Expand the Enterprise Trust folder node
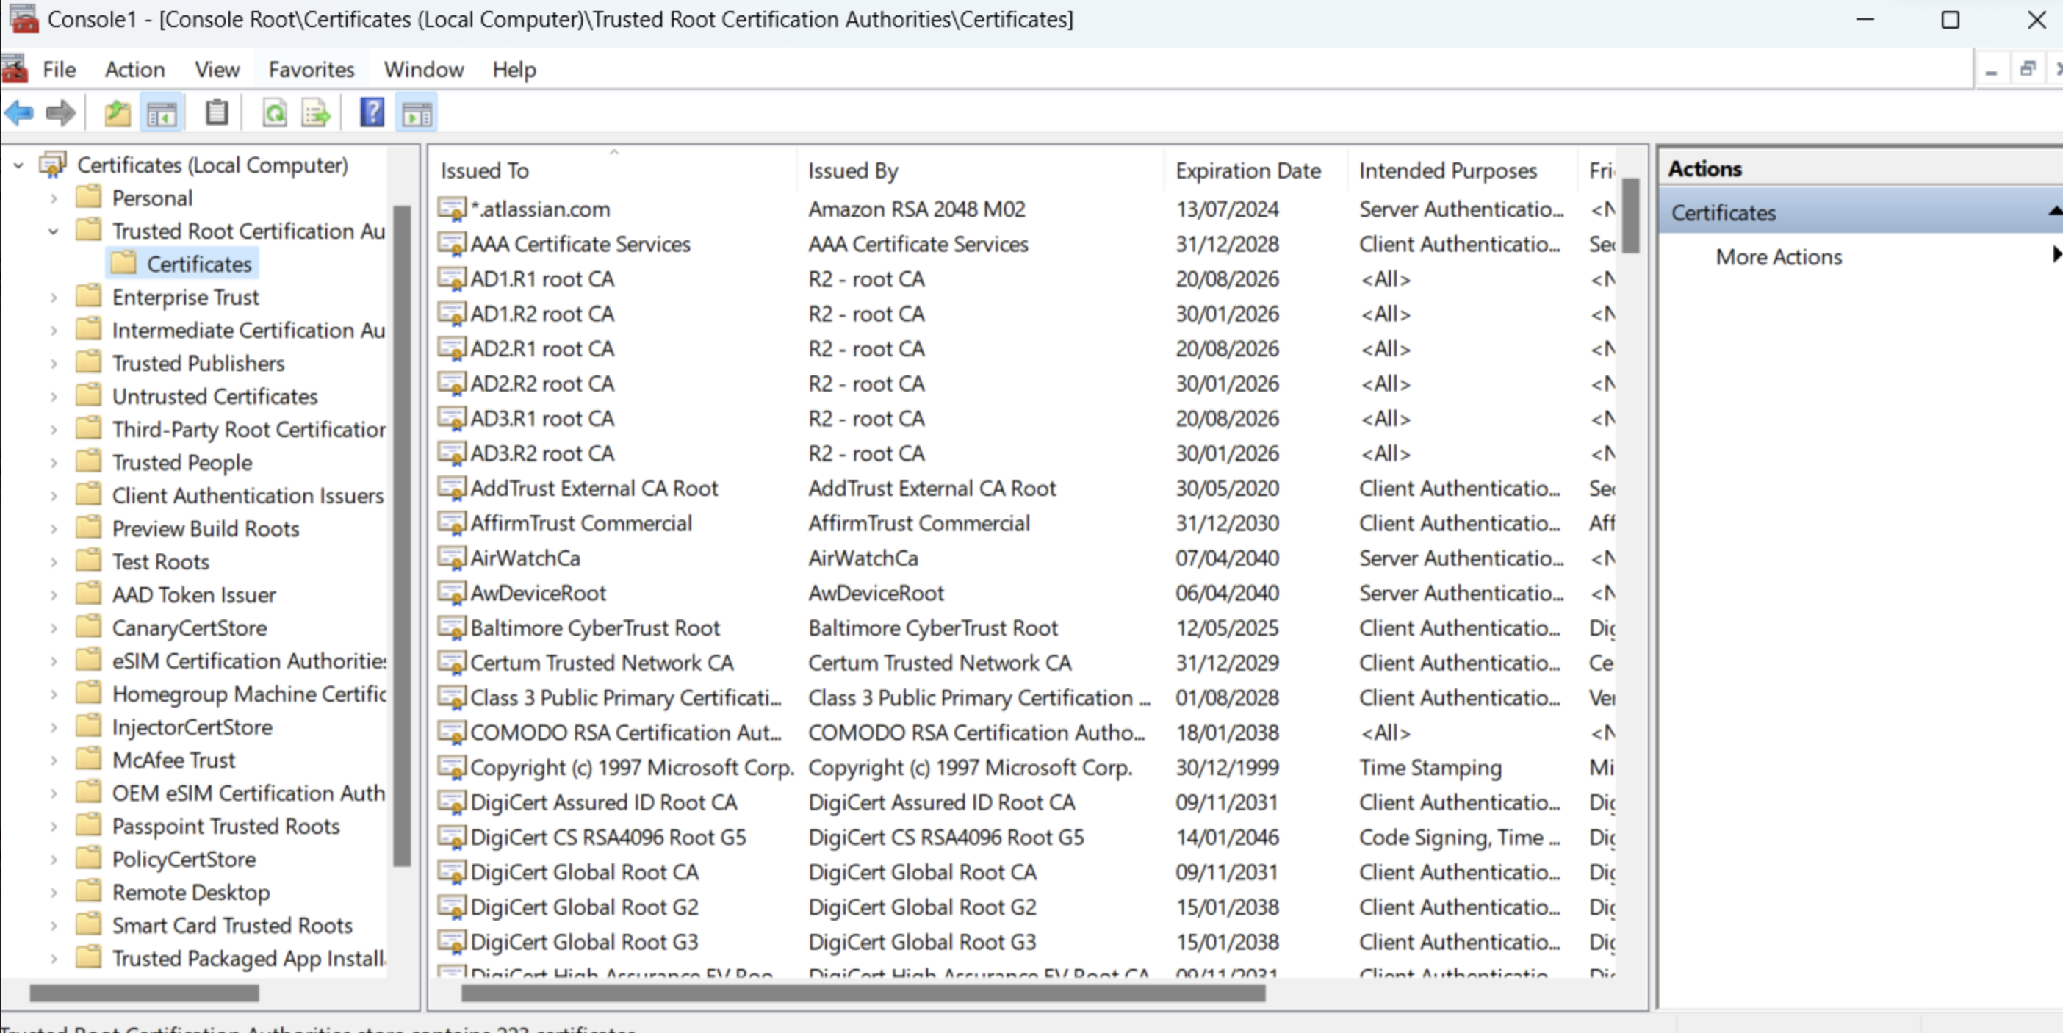2063x1033 pixels. coord(54,297)
